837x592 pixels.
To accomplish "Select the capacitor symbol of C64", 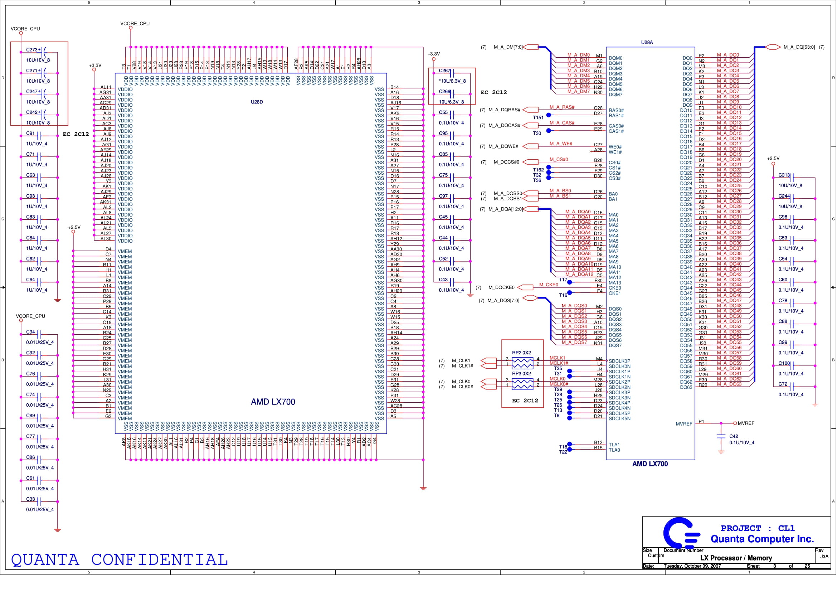I will (x=39, y=282).
